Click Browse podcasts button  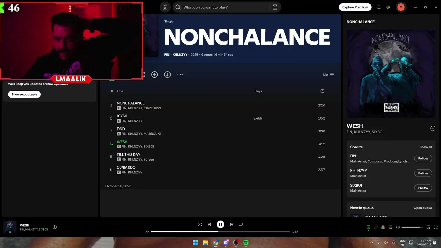pyautogui.click(x=24, y=94)
